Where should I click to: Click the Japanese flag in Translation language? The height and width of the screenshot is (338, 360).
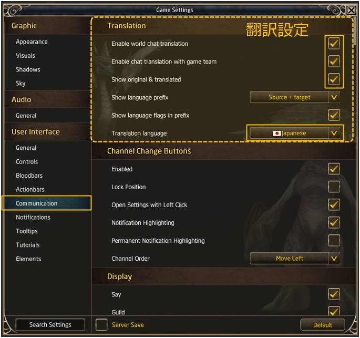pyautogui.click(x=277, y=134)
